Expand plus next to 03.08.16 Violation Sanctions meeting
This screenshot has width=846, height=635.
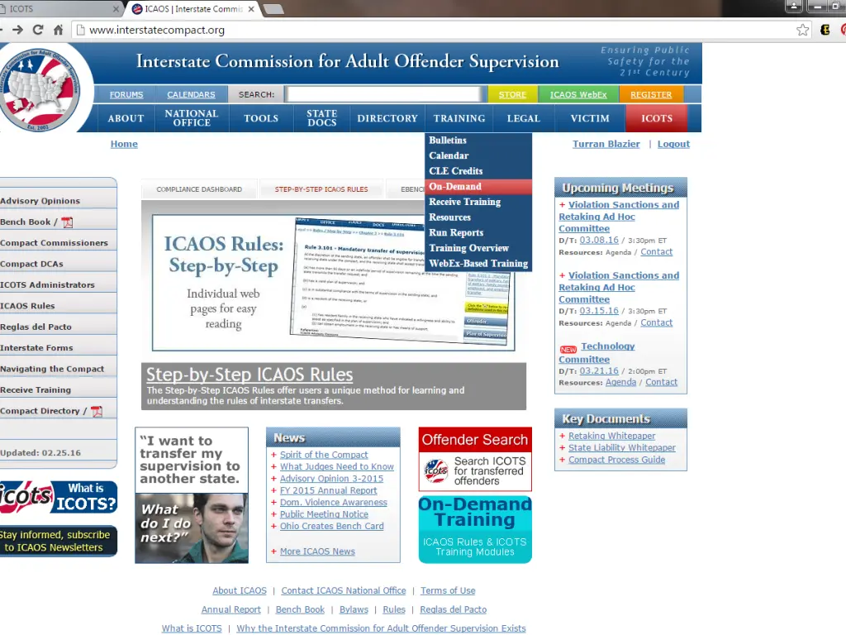[x=562, y=205]
